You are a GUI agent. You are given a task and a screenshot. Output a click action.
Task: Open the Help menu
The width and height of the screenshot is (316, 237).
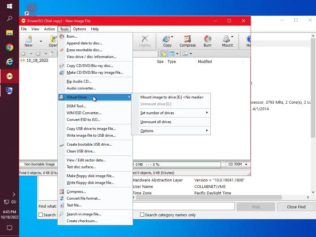[x=95, y=29]
